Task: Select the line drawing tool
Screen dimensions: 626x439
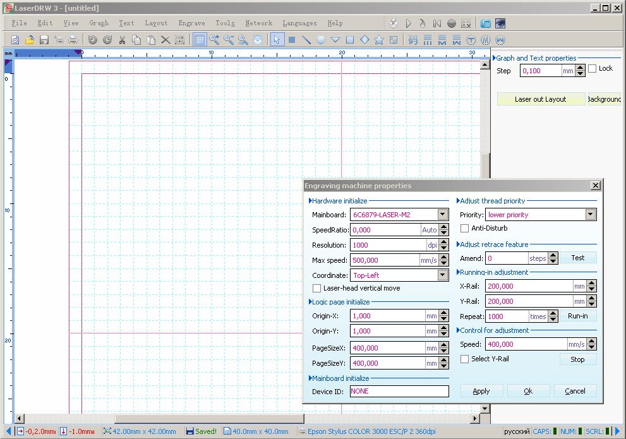Action: pos(306,40)
